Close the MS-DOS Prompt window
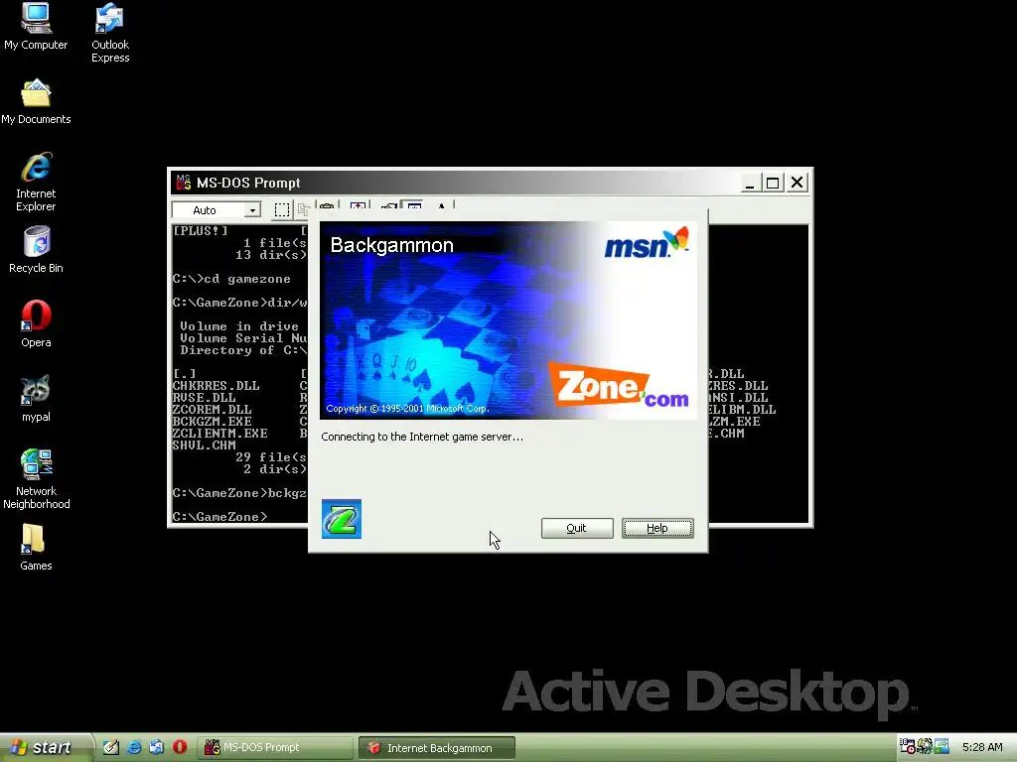Screen dimensions: 1017x762 [798, 183]
